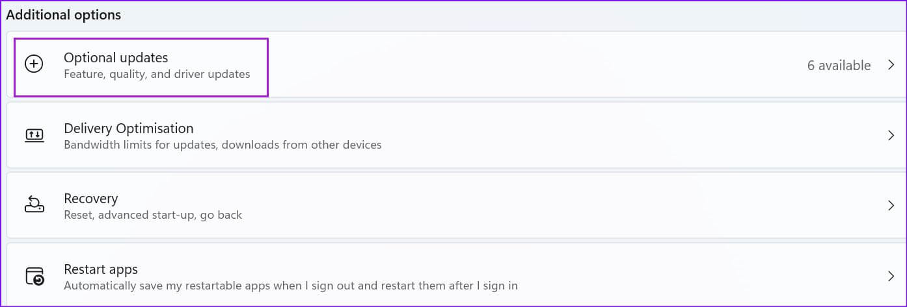
Task: Choose the Restart apps title
Action: [101, 269]
